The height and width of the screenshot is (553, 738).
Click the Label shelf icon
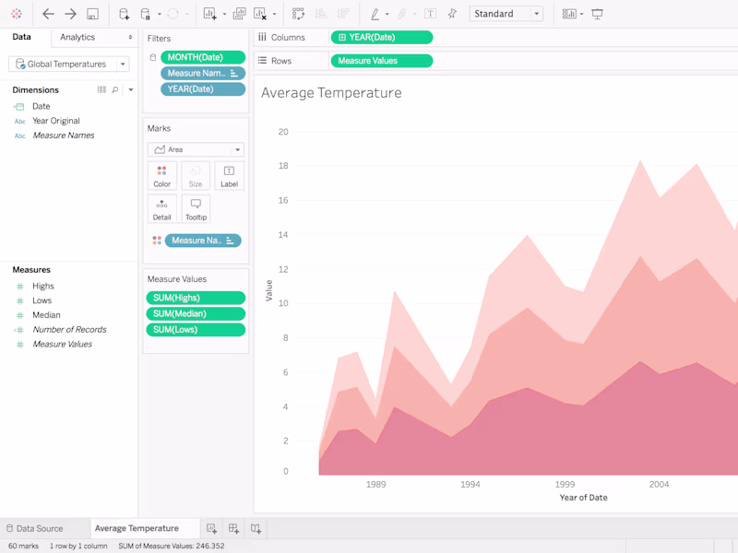point(229,176)
